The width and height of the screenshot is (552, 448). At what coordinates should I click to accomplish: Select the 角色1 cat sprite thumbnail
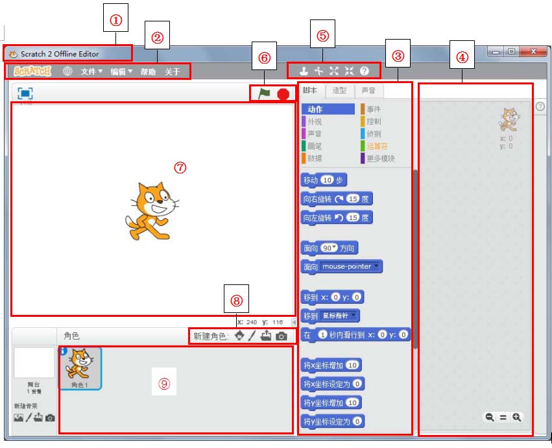[79, 367]
